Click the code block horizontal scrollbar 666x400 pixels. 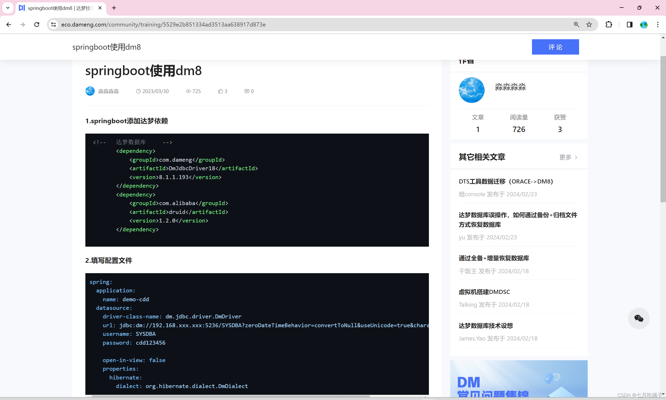(231, 396)
